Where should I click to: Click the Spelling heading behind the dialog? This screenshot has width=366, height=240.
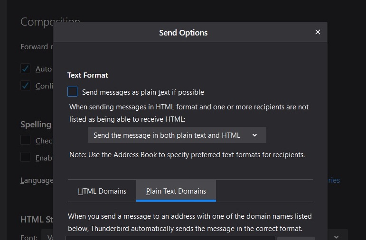coord(36,124)
